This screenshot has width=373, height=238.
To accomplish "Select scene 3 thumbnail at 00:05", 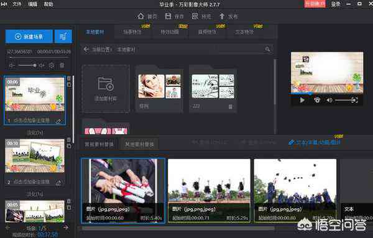I will pos(35,211).
